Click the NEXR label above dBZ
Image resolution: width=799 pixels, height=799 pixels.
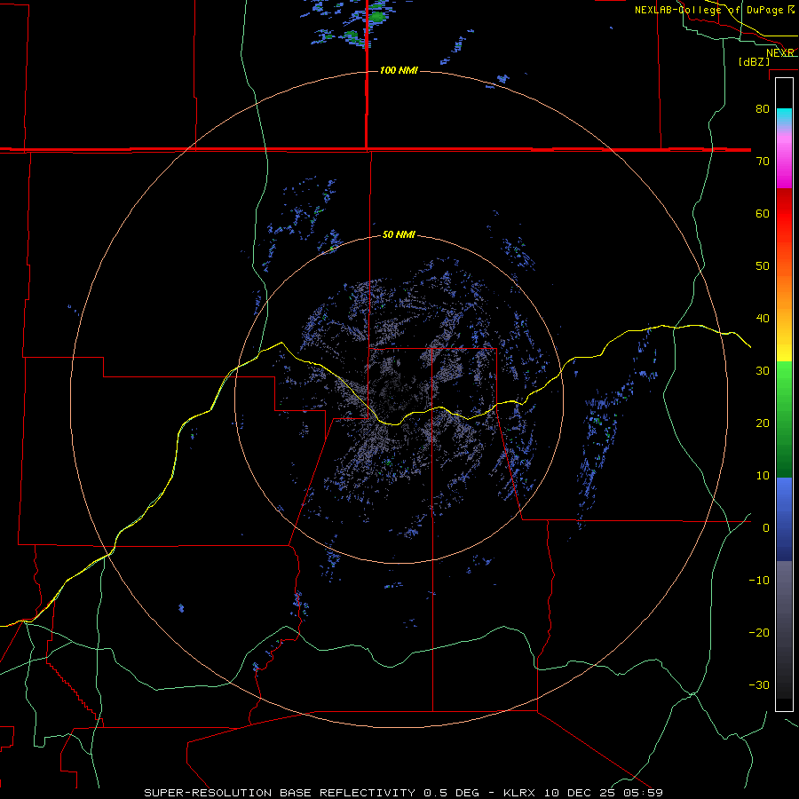[x=780, y=53]
